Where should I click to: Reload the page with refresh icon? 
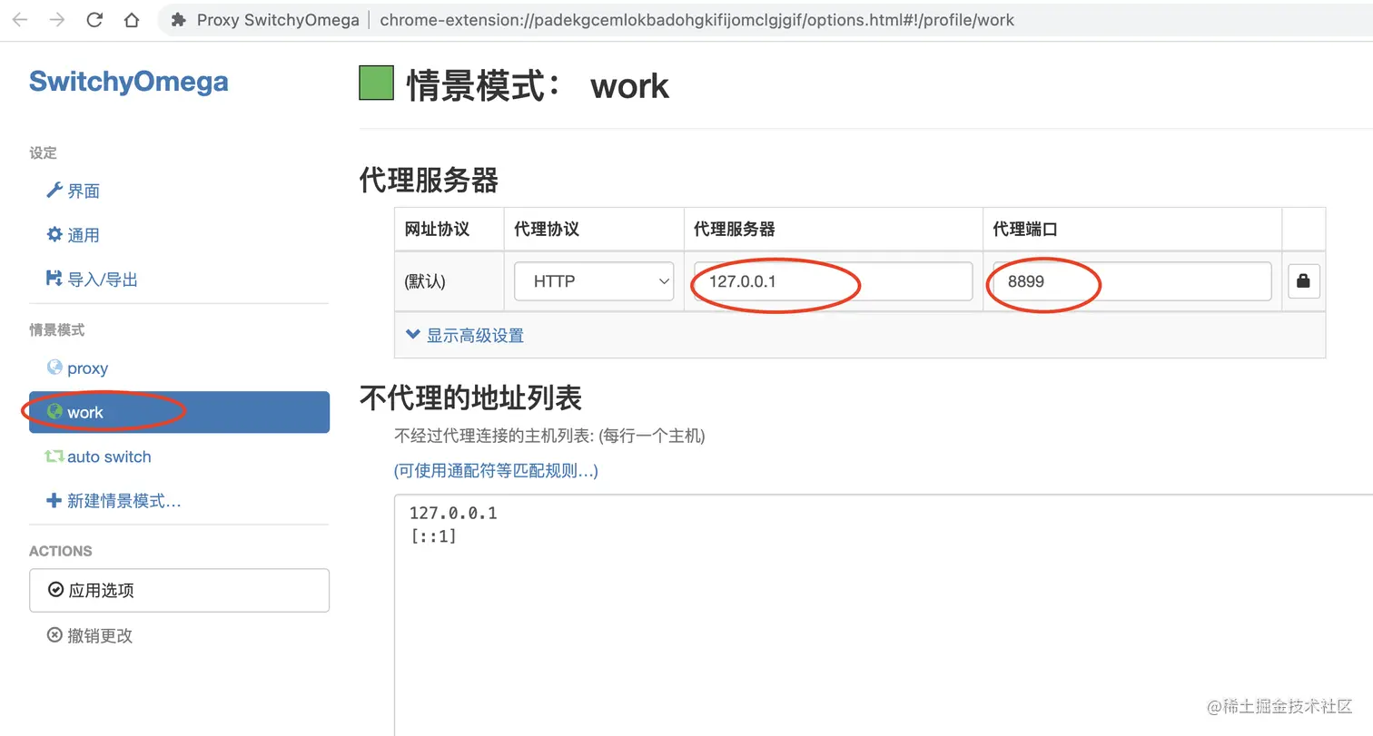[x=94, y=20]
